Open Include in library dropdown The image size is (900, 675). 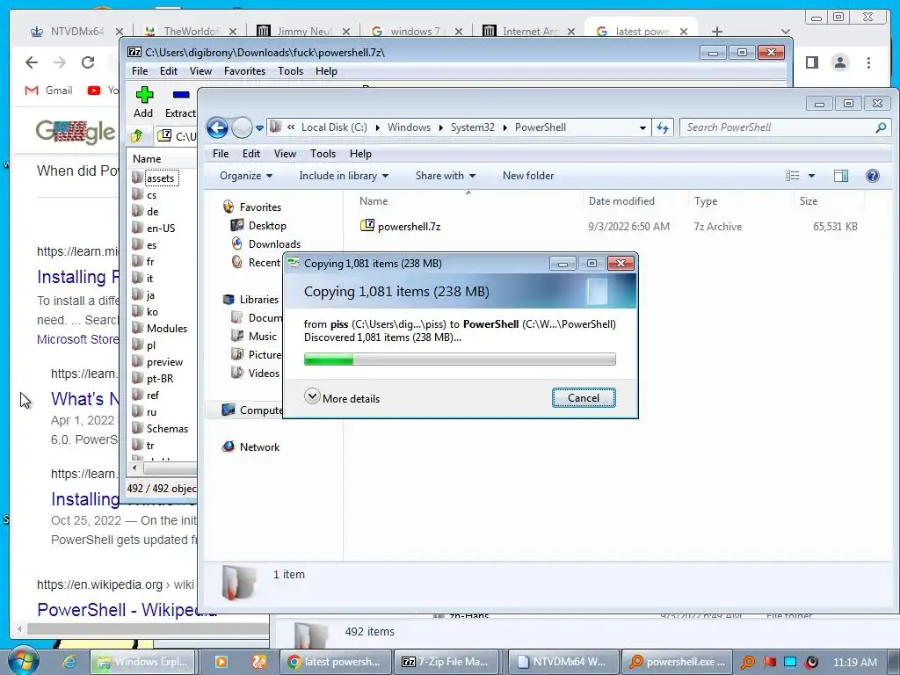pyautogui.click(x=344, y=176)
